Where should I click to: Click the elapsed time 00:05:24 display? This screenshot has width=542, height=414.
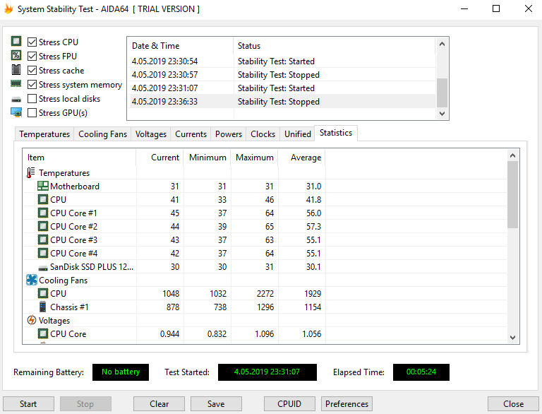click(x=421, y=372)
